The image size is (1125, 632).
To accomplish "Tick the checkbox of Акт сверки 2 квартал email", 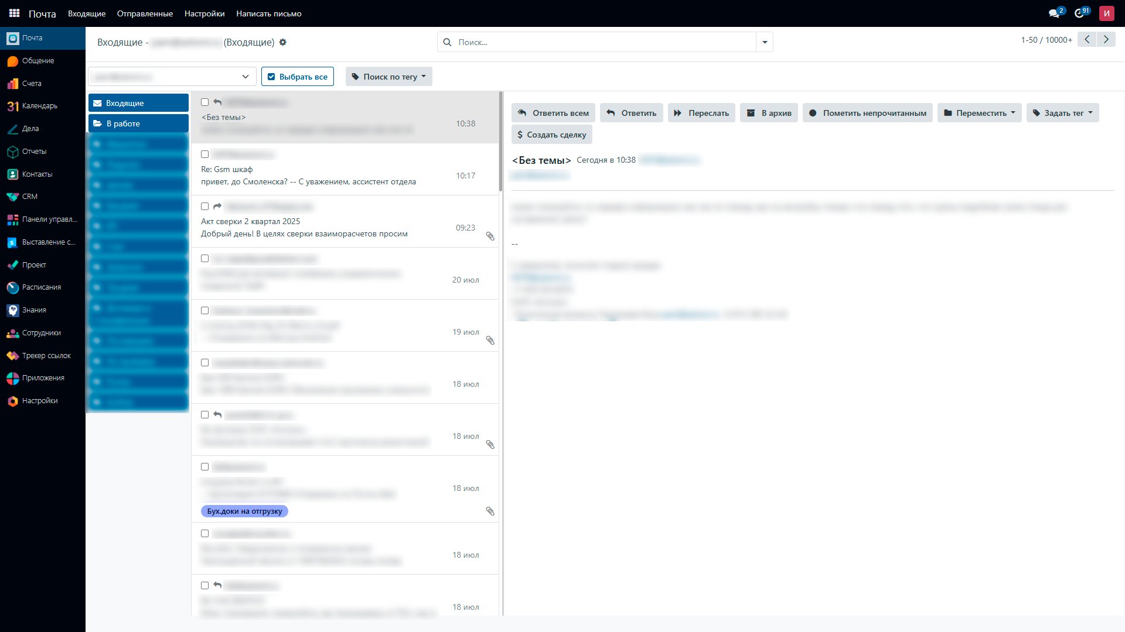I will coord(205,207).
